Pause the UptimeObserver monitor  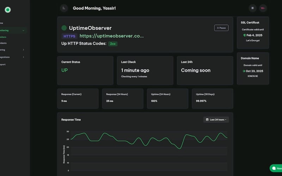click(x=221, y=28)
